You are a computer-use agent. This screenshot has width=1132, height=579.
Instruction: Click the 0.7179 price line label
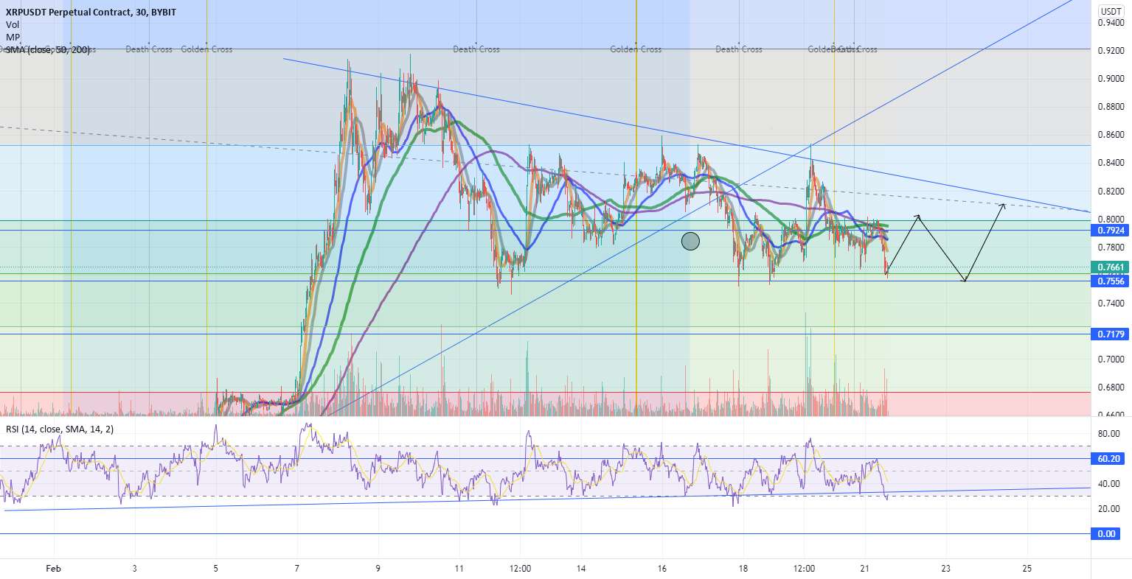[1109, 334]
